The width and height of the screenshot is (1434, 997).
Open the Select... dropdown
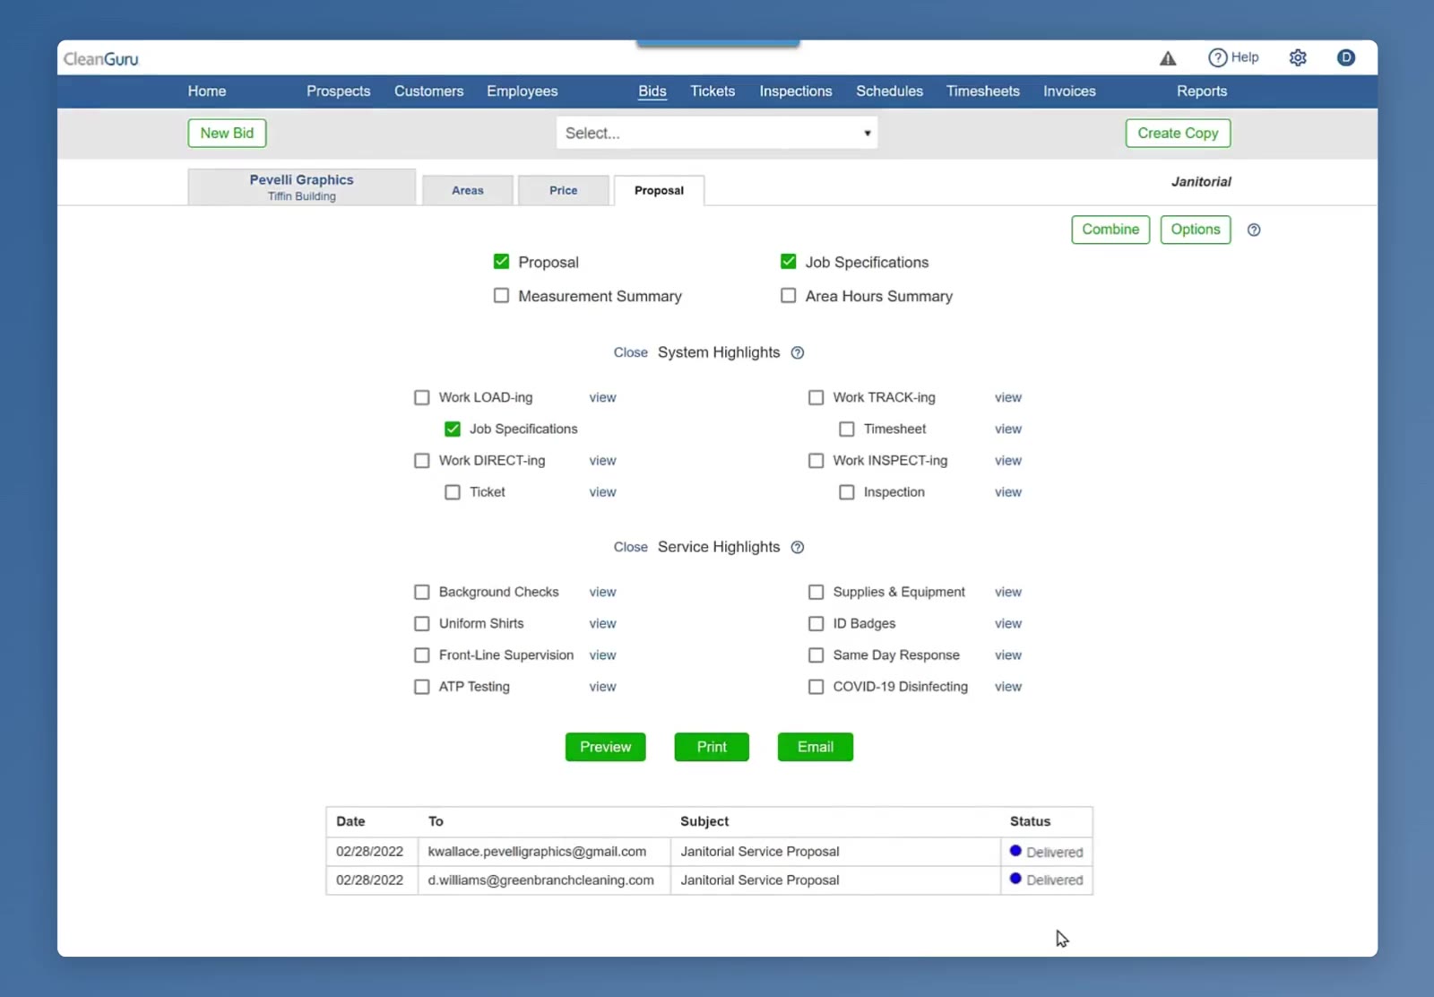pyautogui.click(x=717, y=133)
